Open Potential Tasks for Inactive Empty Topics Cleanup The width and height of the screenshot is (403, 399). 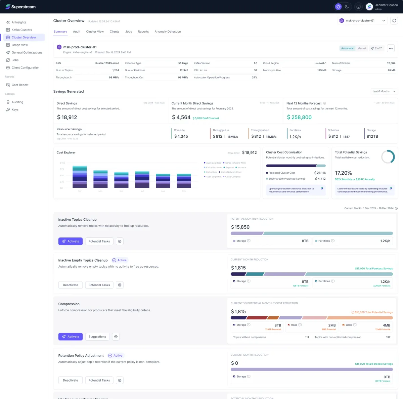99,285
